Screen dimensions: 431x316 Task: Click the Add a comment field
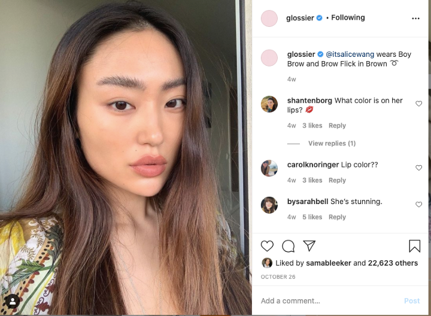pos(330,301)
